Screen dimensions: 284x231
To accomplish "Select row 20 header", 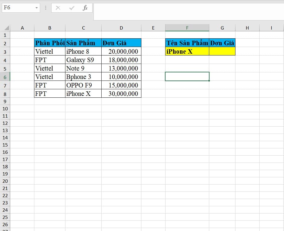I will click(5, 181).
